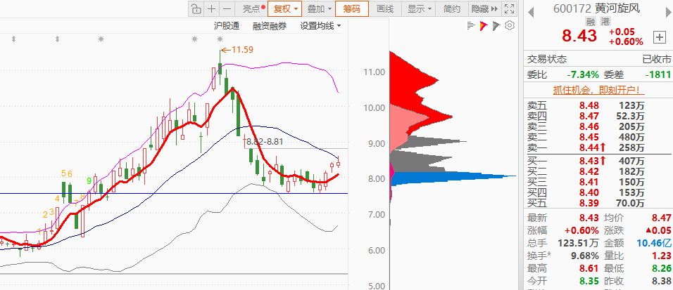Click the 总手 123.51万 value
The width and height of the screenshot is (673, 290).
(578, 244)
